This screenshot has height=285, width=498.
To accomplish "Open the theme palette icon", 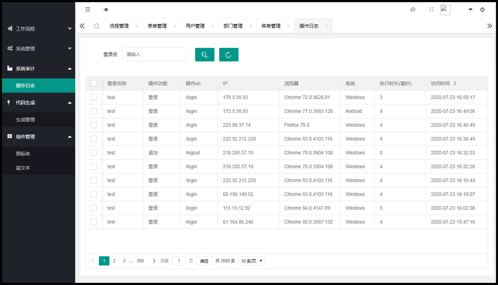I will (x=413, y=10).
